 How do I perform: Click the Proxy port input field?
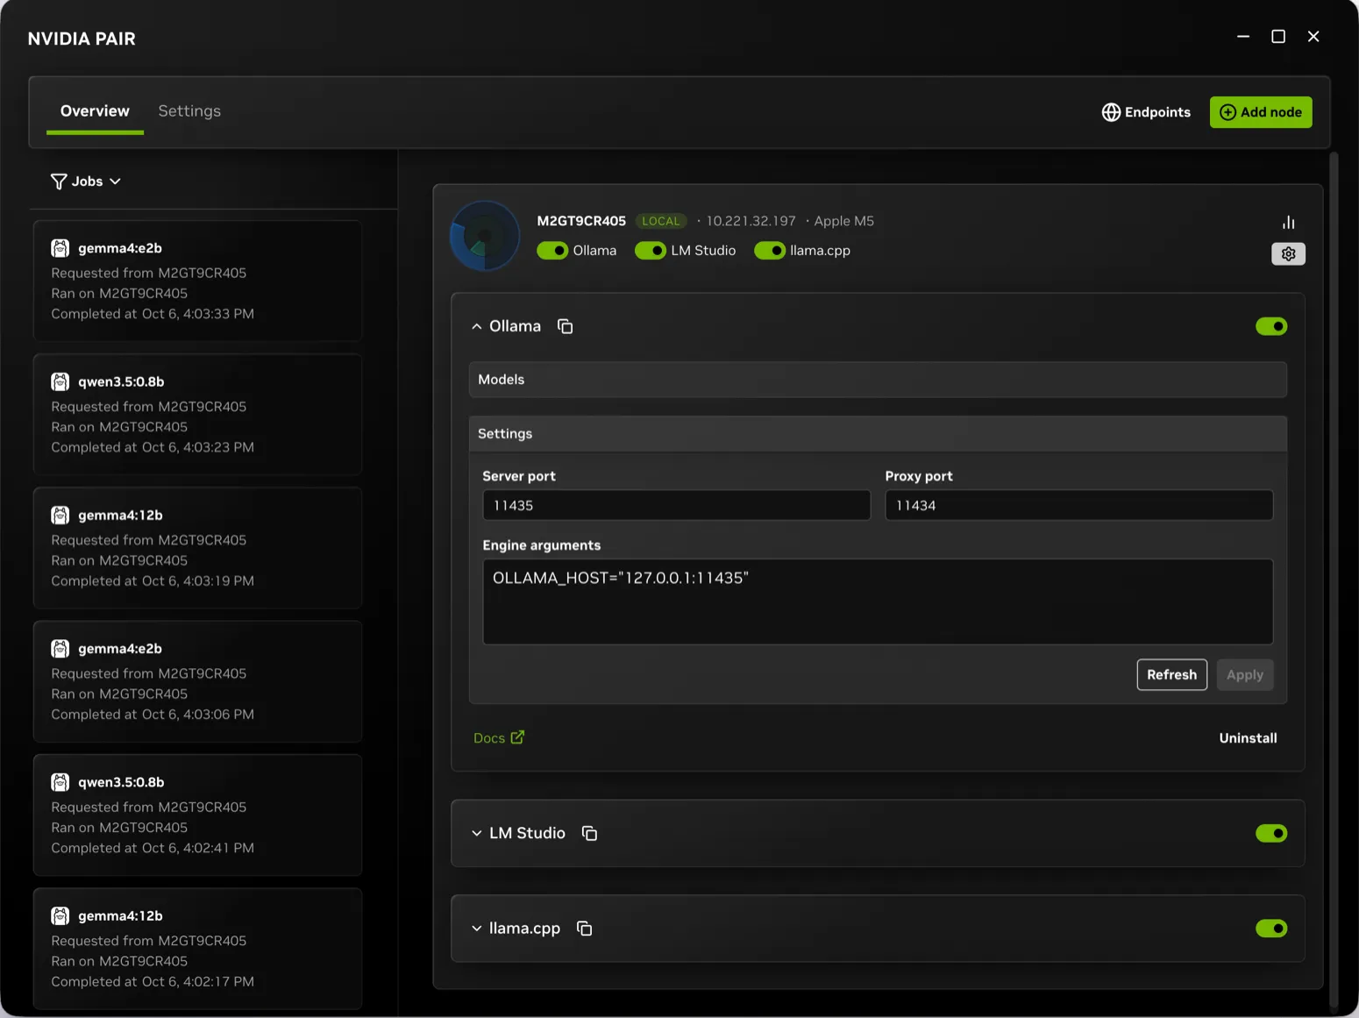(1078, 505)
